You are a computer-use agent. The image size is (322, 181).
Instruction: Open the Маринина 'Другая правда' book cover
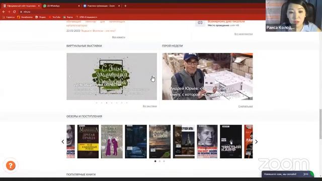(88, 141)
